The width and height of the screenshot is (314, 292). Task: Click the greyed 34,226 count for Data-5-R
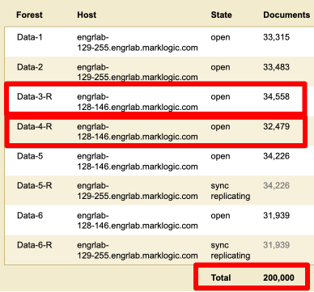276,185
